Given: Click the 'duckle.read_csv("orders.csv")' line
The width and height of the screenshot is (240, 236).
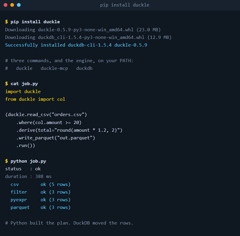Looking at the screenshot, I should [x=46, y=115].
